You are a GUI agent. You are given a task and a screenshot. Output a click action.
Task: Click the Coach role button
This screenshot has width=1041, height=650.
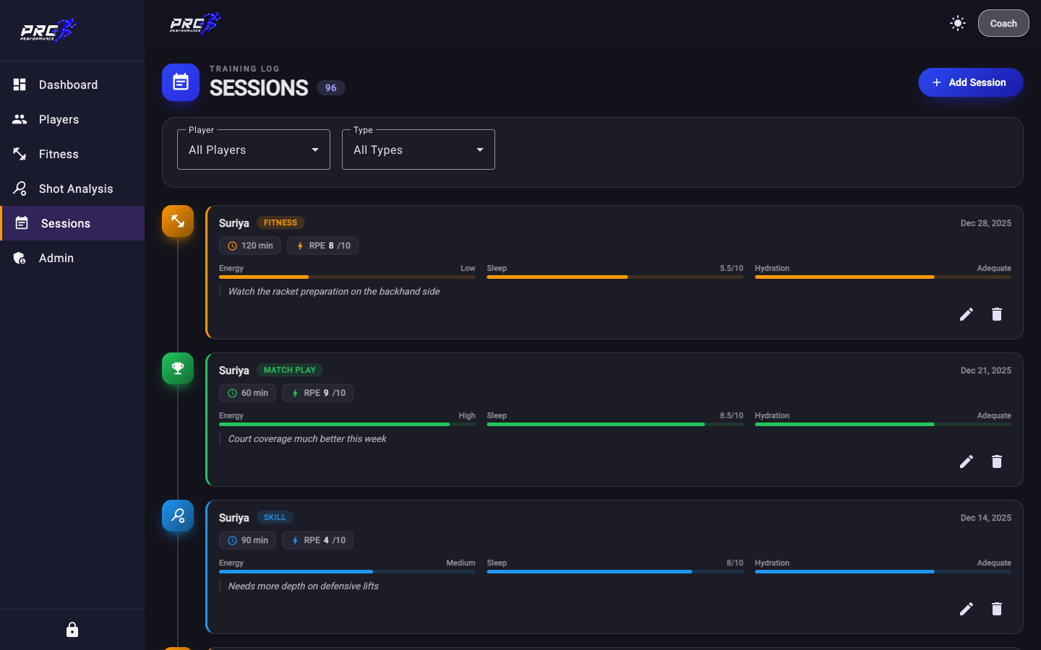click(1003, 23)
